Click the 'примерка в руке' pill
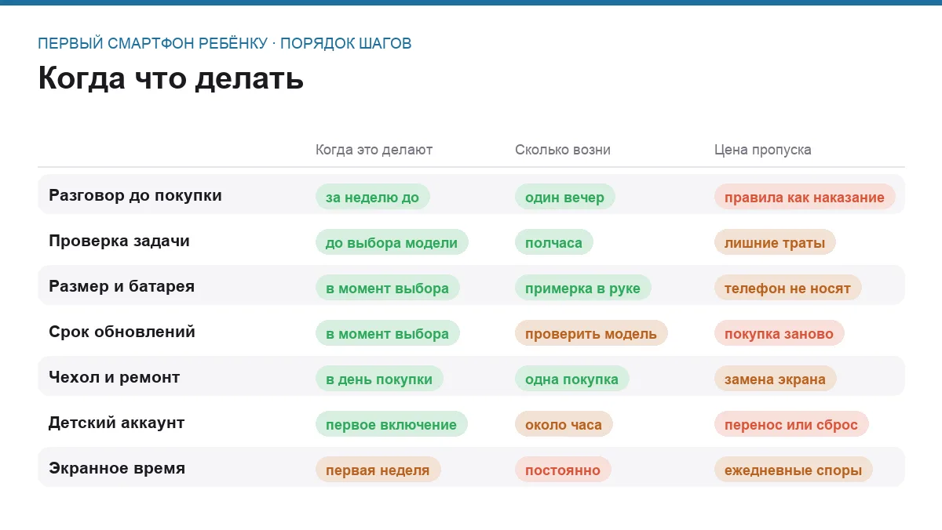942x530 pixels. (583, 288)
